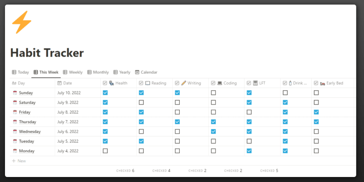Image resolution: width=364 pixels, height=182 pixels.
Task: Check Drink for Sunday
Action: point(285,93)
